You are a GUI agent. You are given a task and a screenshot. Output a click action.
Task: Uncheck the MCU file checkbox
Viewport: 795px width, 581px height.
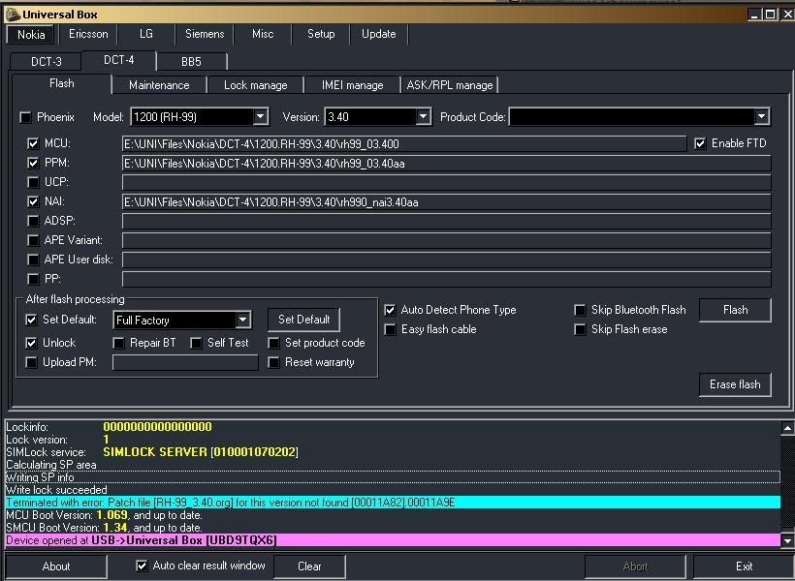pyautogui.click(x=33, y=144)
